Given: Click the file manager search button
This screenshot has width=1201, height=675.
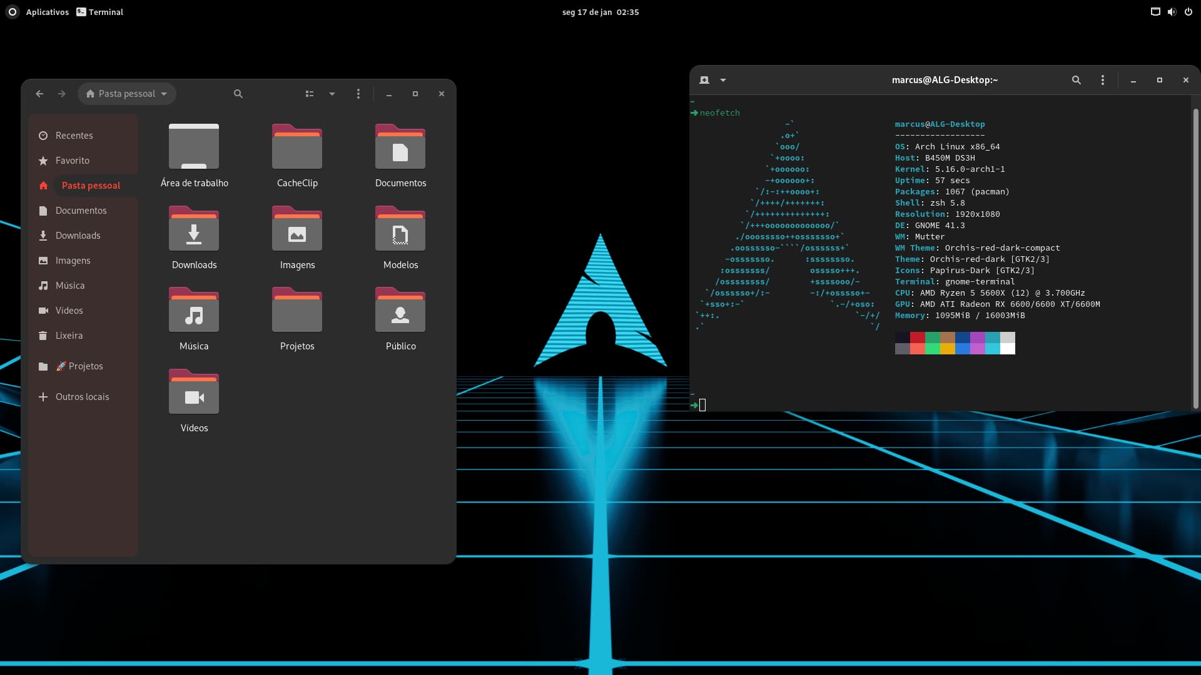Looking at the screenshot, I should [x=238, y=93].
